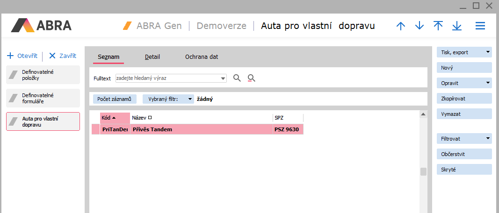Click the underlined advanced search icon
Viewport: 499px width, 213px height.
(x=252, y=78)
